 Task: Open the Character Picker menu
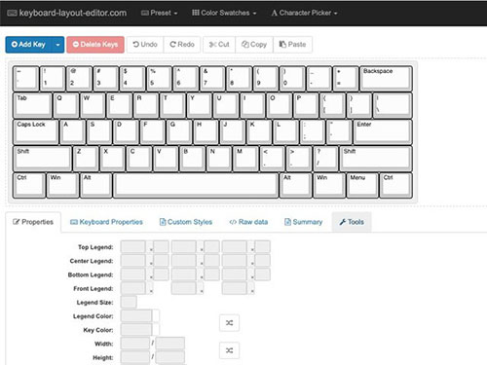(304, 13)
